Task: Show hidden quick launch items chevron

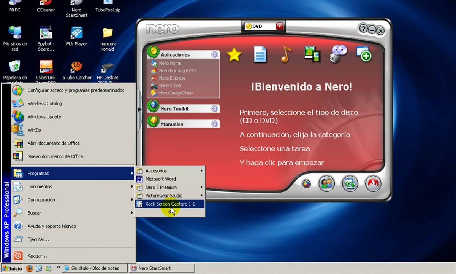Action: [x=58, y=267]
